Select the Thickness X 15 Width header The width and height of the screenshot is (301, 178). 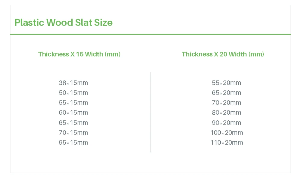tap(79, 54)
